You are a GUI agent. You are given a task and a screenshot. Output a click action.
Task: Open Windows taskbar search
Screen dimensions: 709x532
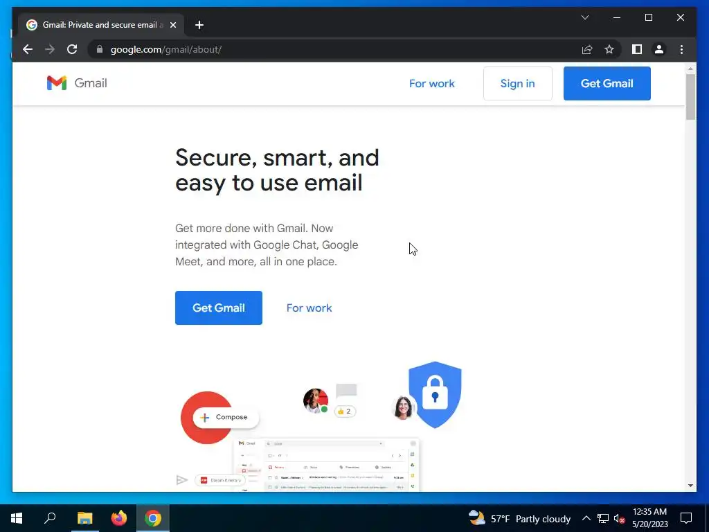(50, 518)
